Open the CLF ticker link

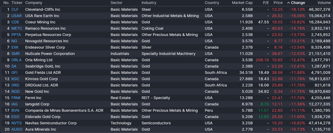coord(15,9)
